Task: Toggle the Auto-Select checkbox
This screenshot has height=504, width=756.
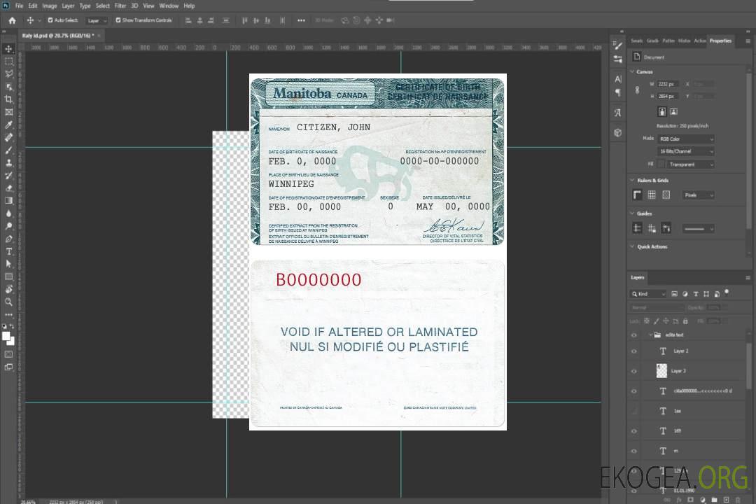Action: click(x=50, y=20)
